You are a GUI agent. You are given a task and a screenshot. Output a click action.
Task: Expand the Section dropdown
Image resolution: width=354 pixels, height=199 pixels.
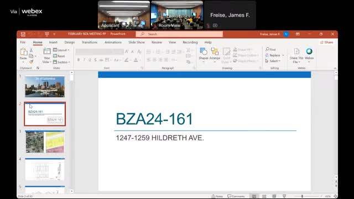pos(61,62)
